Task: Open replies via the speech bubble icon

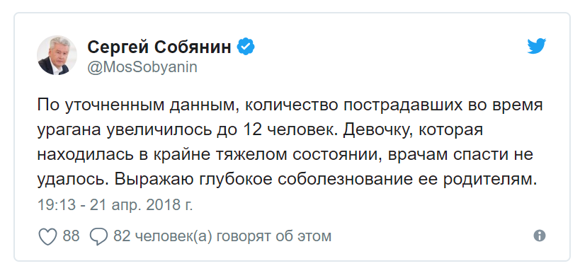Action: [x=98, y=236]
